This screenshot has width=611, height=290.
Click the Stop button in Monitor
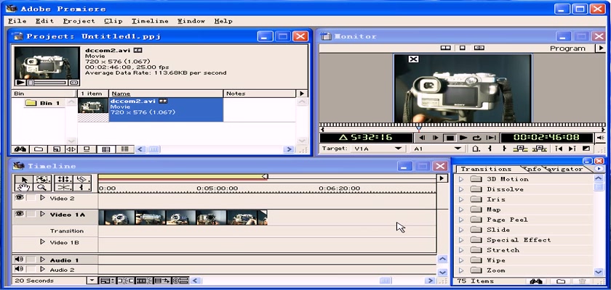tap(450, 138)
